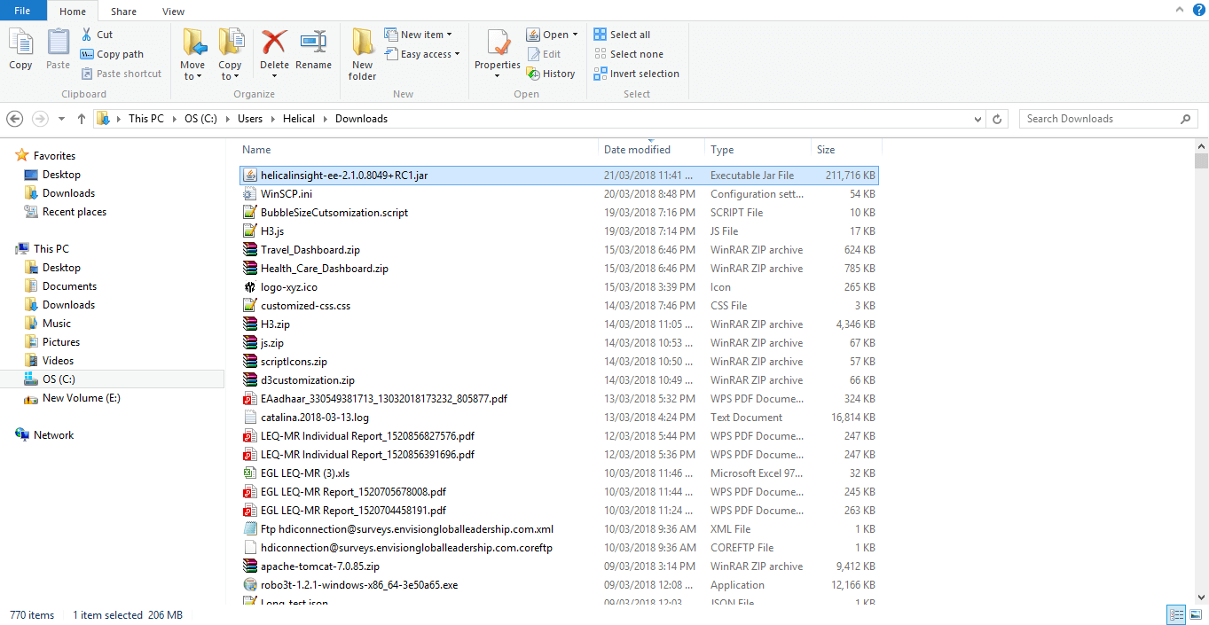Screen dimensions: 1209x625
Task: Expand the Easy access dropdown
Action: click(x=422, y=54)
